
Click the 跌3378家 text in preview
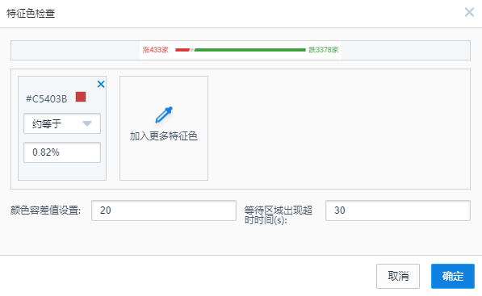(324, 50)
